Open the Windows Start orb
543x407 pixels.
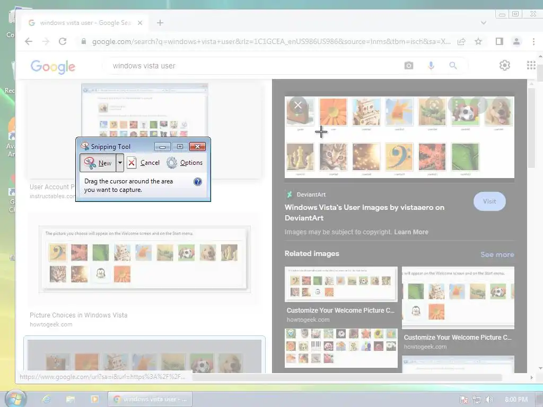tap(15, 399)
